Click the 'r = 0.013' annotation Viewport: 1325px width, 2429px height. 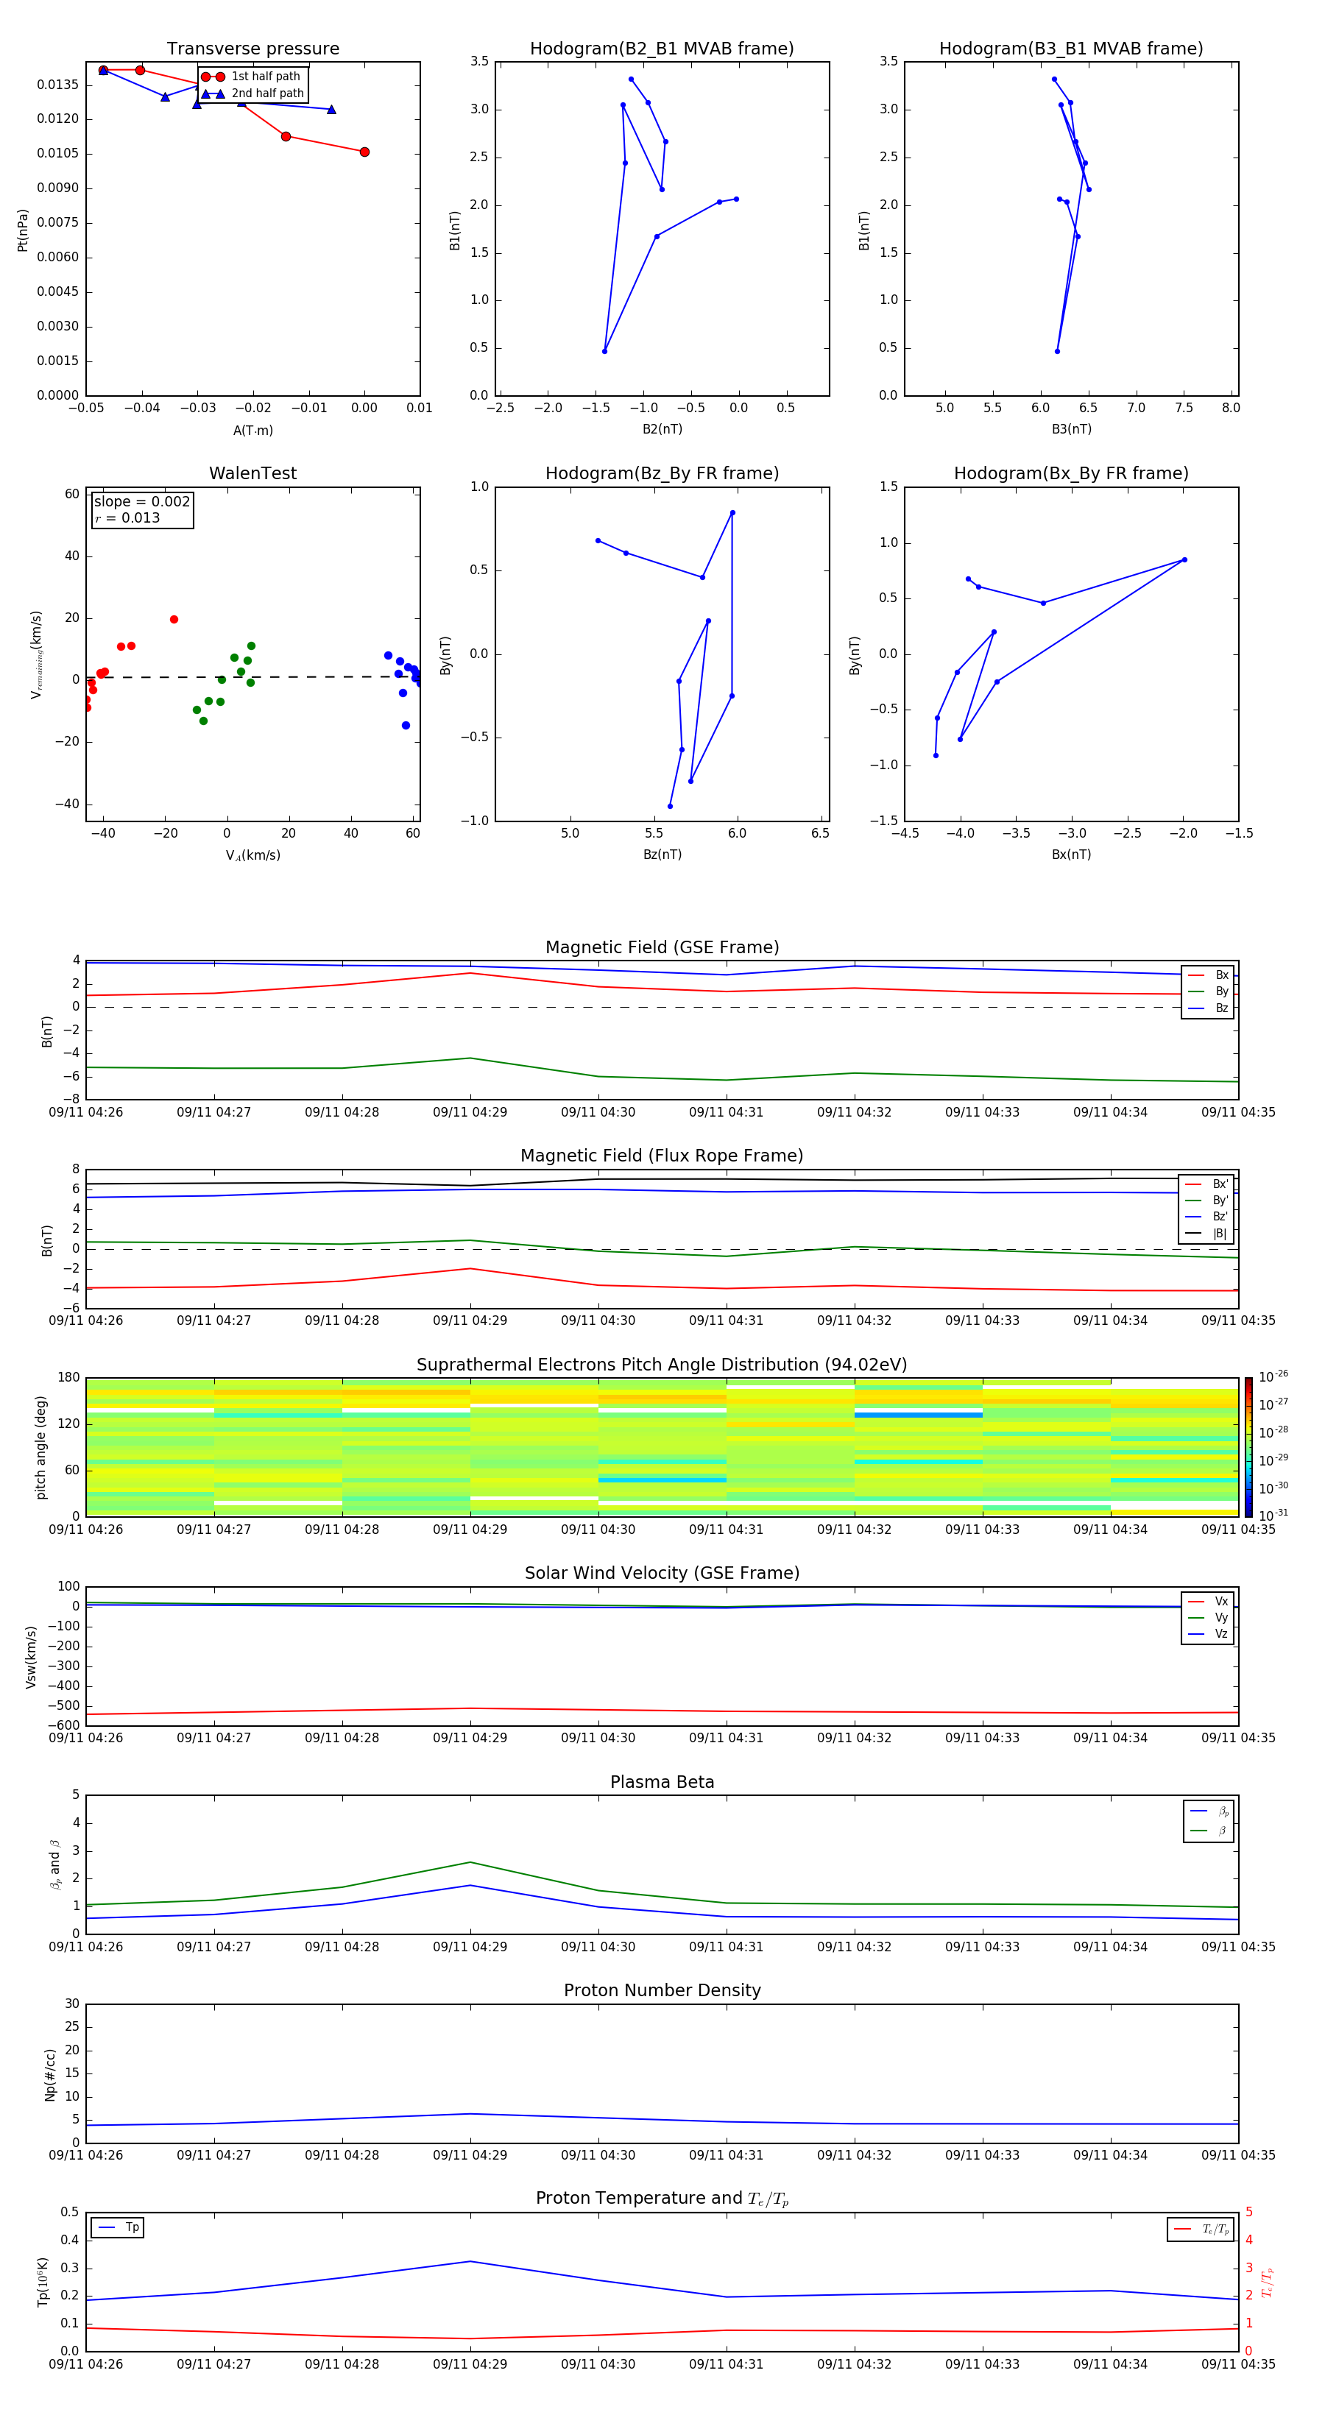(x=127, y=517)
